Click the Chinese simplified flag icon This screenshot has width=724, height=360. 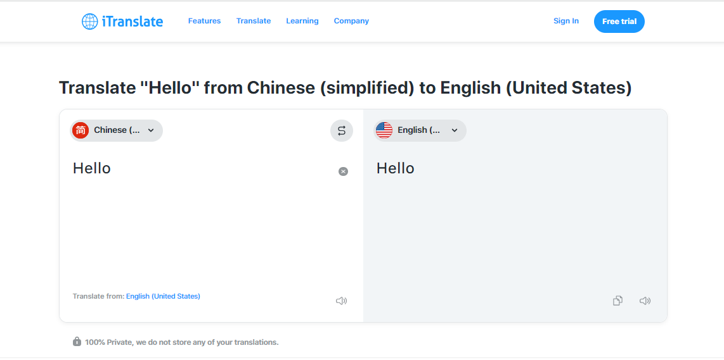(81, 130)
